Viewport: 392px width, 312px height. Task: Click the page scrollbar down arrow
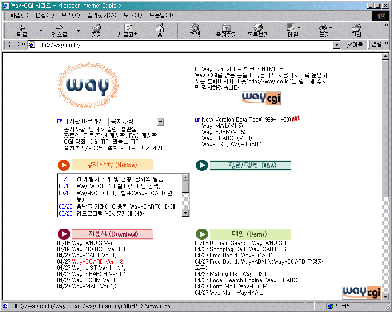click(x=386, y=297)
